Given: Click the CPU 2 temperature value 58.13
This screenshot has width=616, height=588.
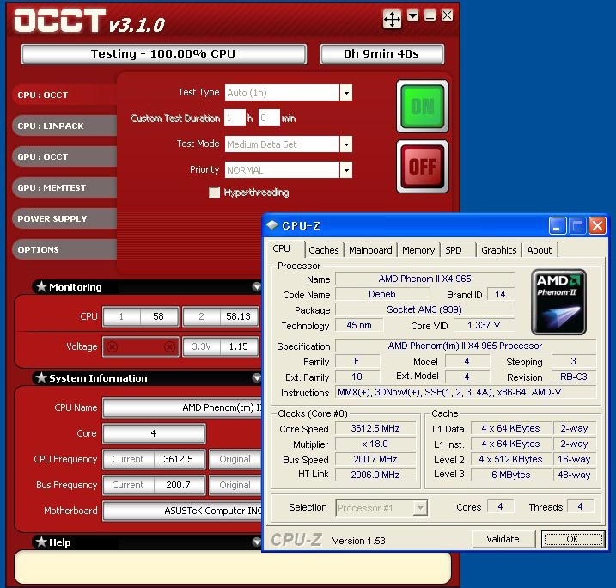Looking at the screenshot, I should 238,316.
